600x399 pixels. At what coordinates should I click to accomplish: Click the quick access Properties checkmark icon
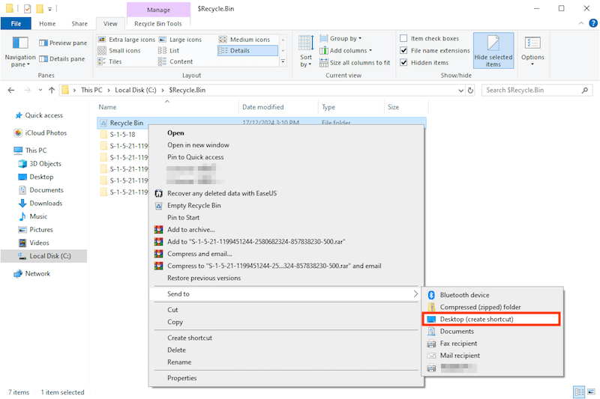(28, 8)
